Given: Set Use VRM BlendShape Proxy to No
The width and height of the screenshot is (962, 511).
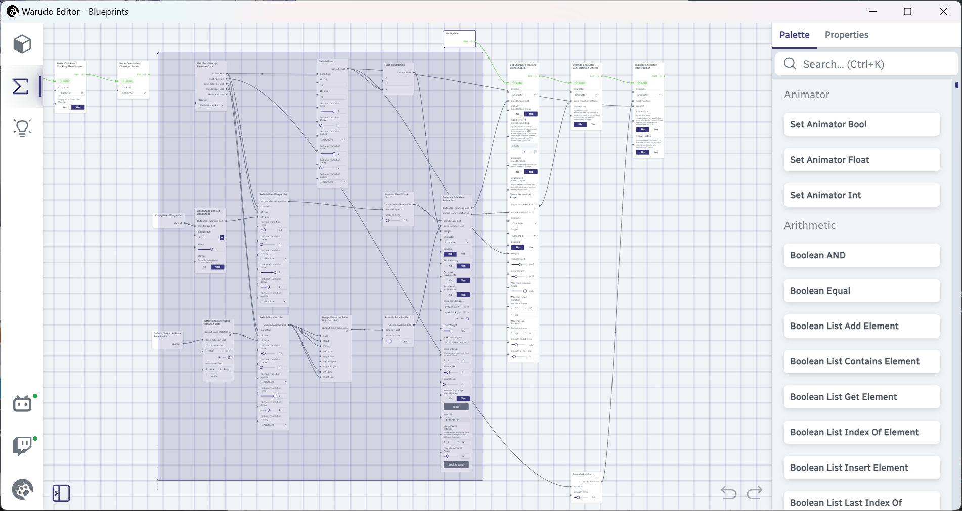Looking at the screenshot, I should pyautogui.click(x=517, y=114).
